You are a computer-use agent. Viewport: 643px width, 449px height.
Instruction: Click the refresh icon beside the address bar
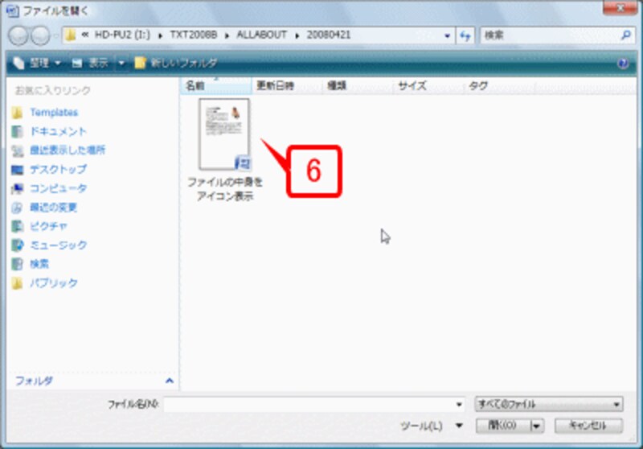click(x=465, y=35)
